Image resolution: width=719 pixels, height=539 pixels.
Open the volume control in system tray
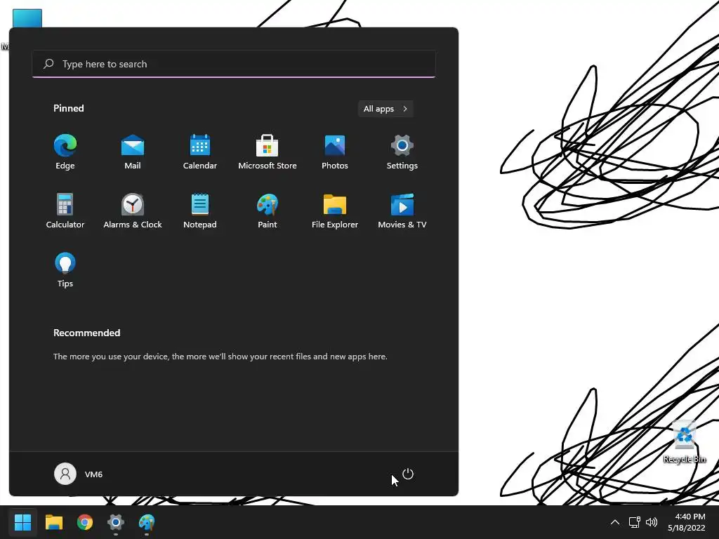(x=651, y=522)
